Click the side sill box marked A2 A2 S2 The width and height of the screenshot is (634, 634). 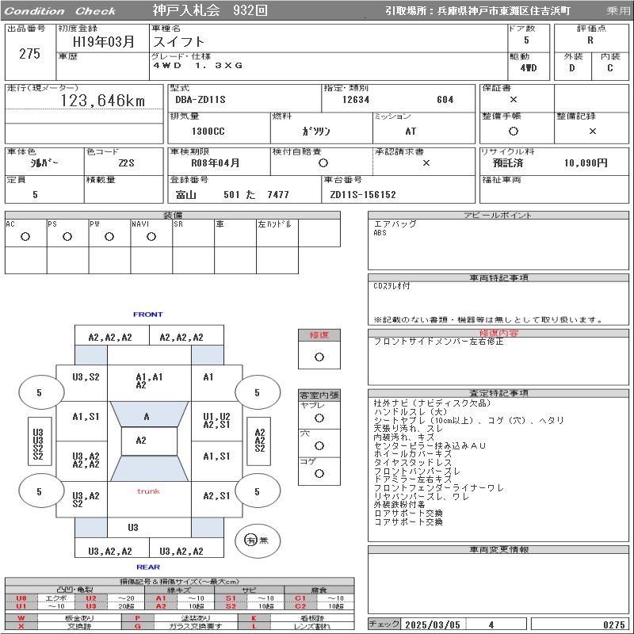tap(259, 441)
